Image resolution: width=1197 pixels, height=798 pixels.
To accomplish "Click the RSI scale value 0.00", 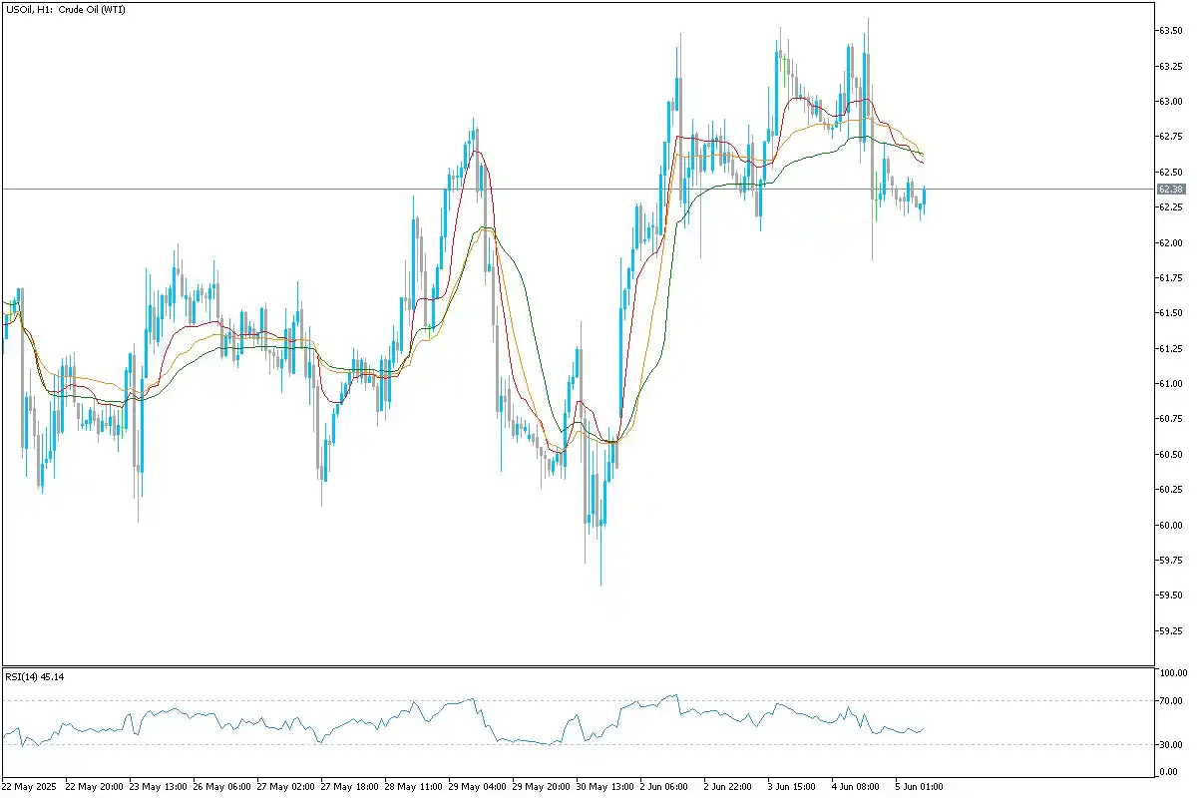I will tap(1168, 773).
